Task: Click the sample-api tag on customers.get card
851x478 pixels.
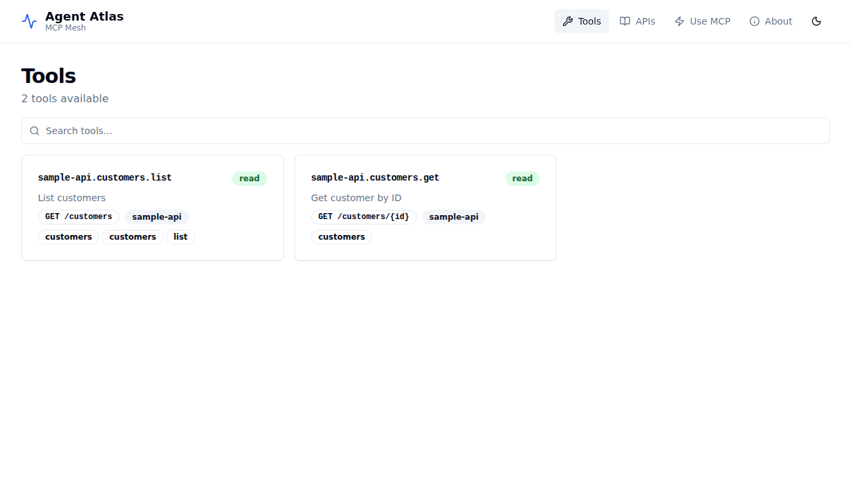Action: (453, 216)
